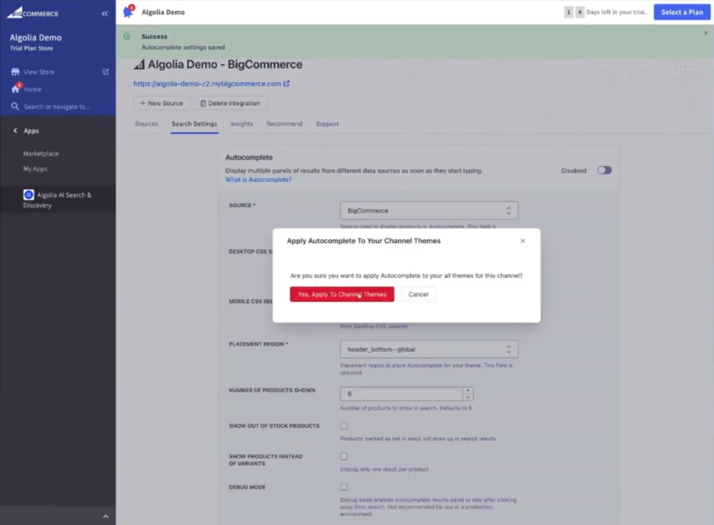Check Show Products Instead Of Variants checkbox
Screen dimensions: 714x525
click(x=344, y=456)
